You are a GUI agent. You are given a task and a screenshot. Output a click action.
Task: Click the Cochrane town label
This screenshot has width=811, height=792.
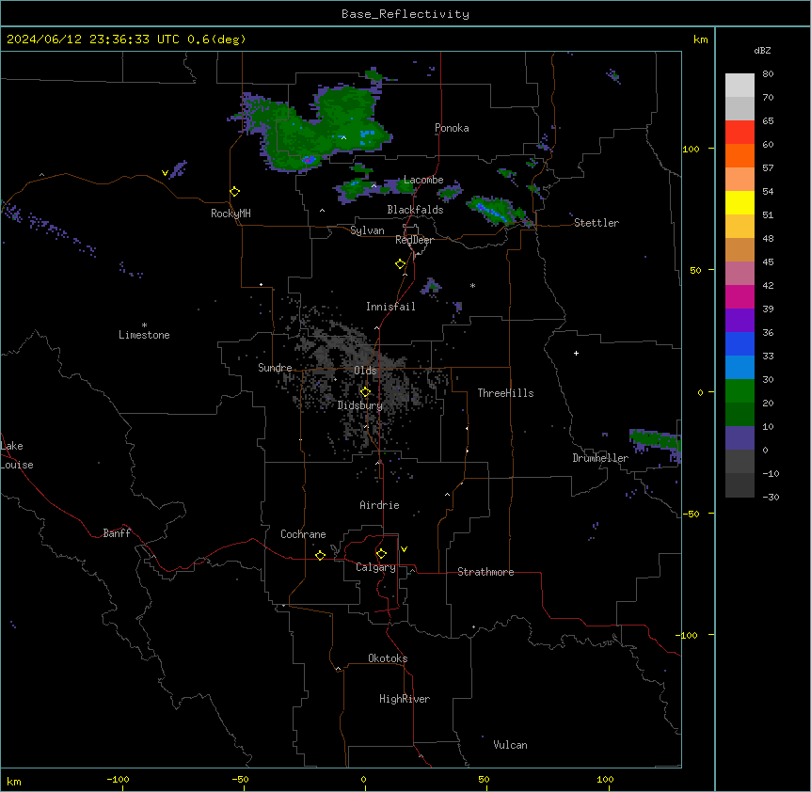pos(303,534)
